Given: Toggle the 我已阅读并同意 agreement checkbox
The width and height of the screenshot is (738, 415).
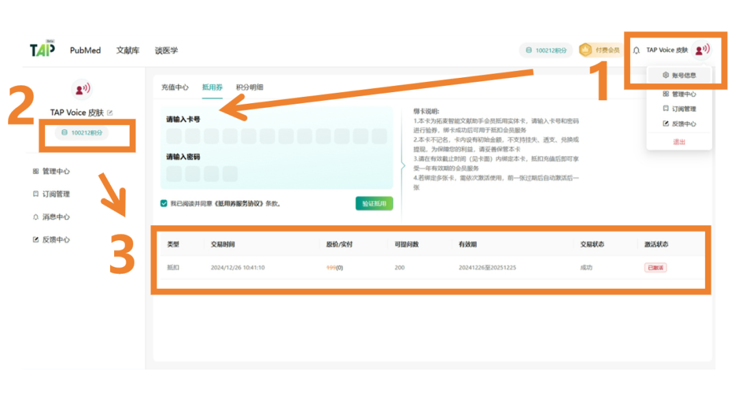Looking at the screenshot, I should click(164, 203).
